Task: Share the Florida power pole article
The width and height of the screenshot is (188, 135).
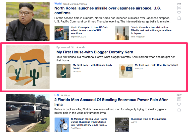Action: [x=179, y=109]
